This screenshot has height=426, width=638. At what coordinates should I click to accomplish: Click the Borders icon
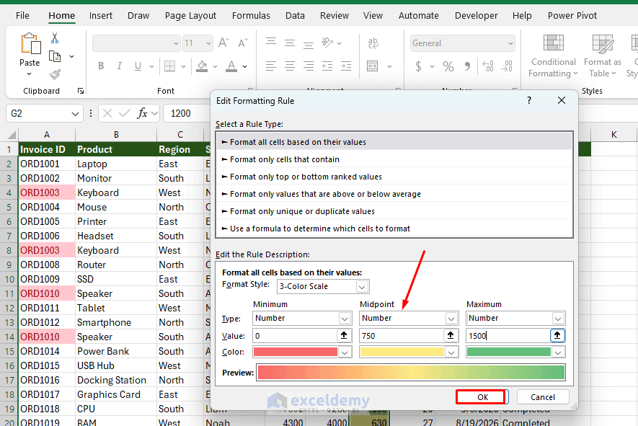(169, 66)
